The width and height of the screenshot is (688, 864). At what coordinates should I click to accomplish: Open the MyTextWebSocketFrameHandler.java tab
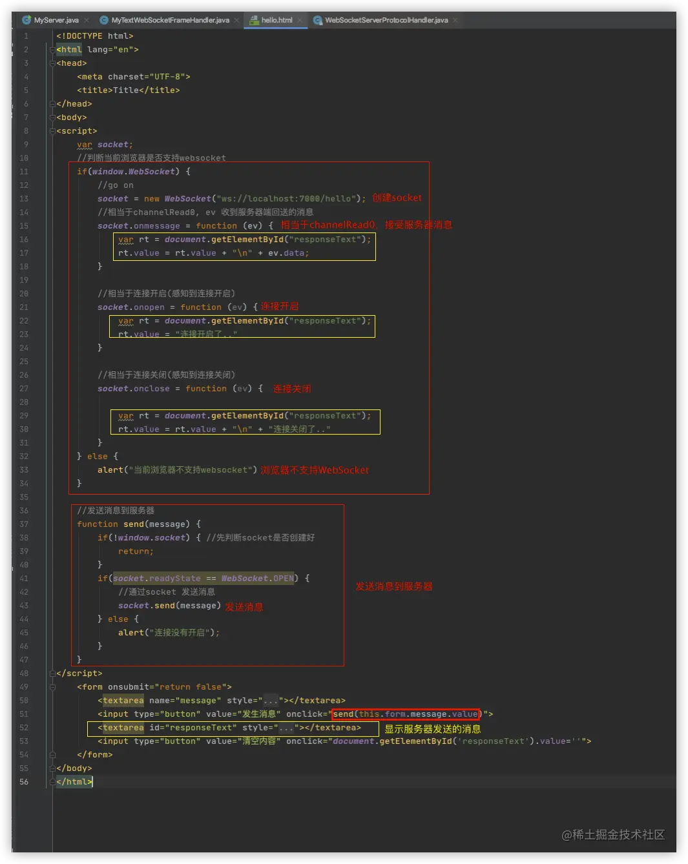[x=170, y=20]
